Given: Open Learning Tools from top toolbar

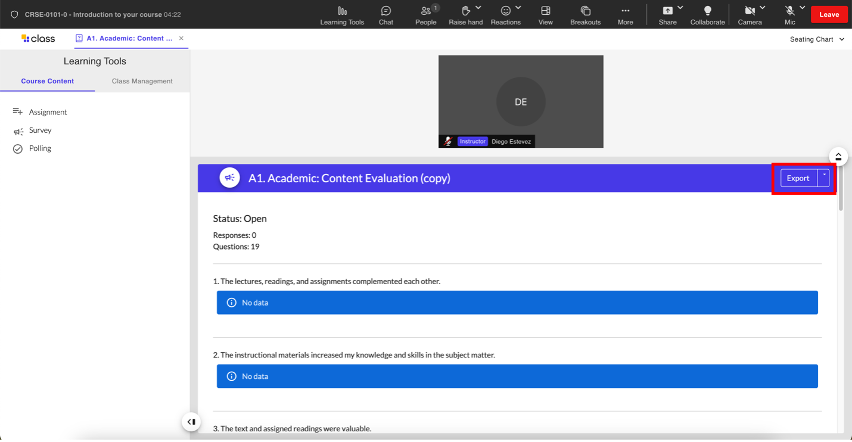Looking at the screenshot, I should pyautogui.click(x=342, y=15).
